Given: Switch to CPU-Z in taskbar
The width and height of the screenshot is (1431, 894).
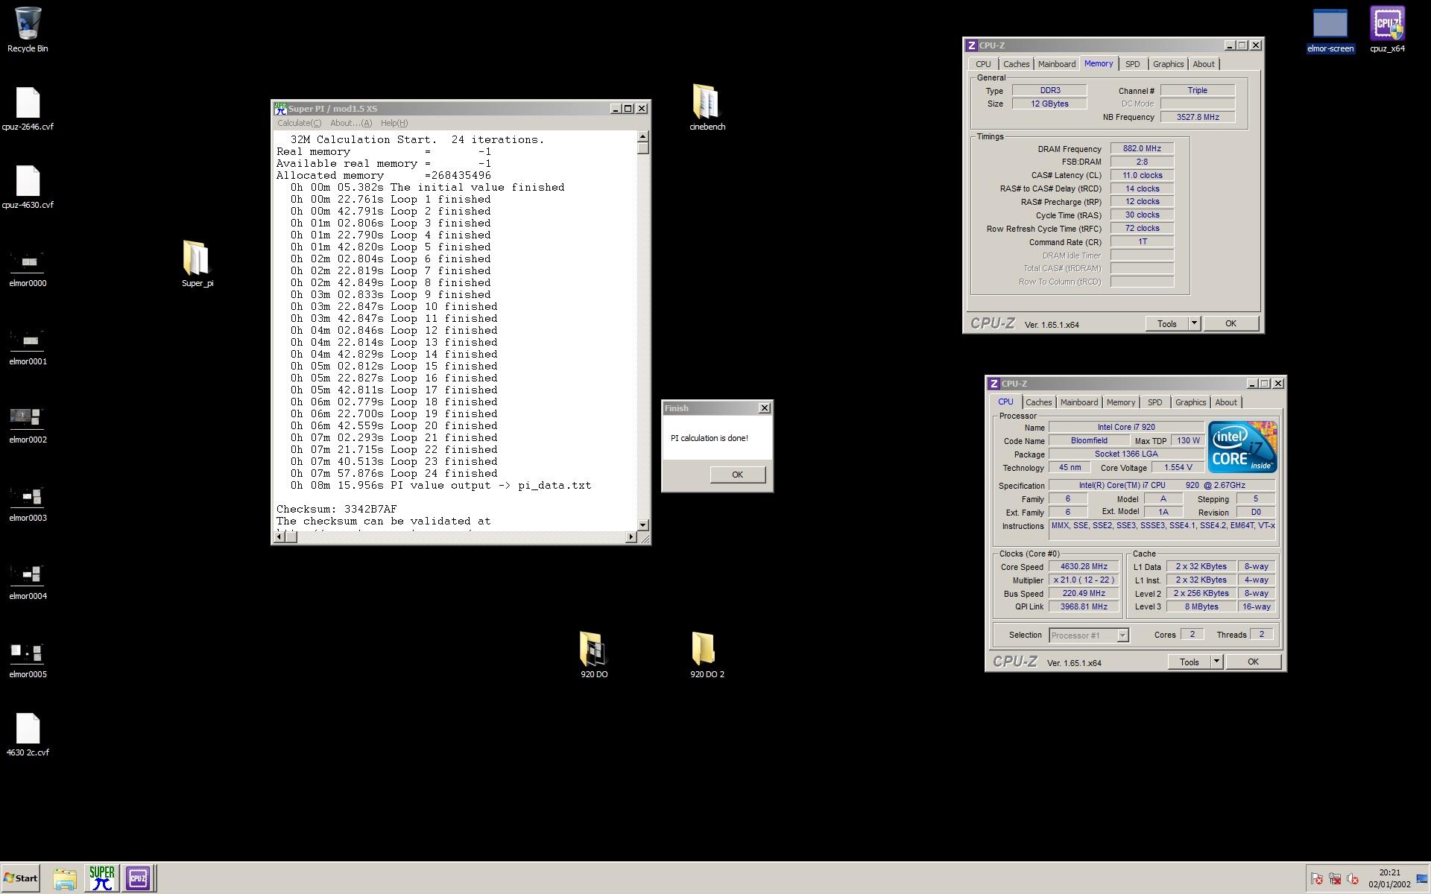Looking at the screenshot, I should tap(138, 878).
